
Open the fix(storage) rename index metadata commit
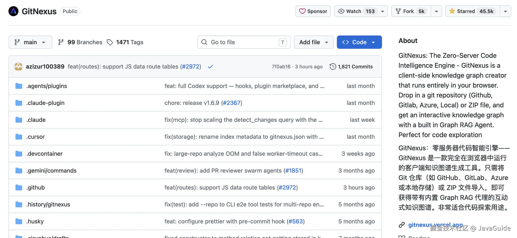[x=244, y=137]
